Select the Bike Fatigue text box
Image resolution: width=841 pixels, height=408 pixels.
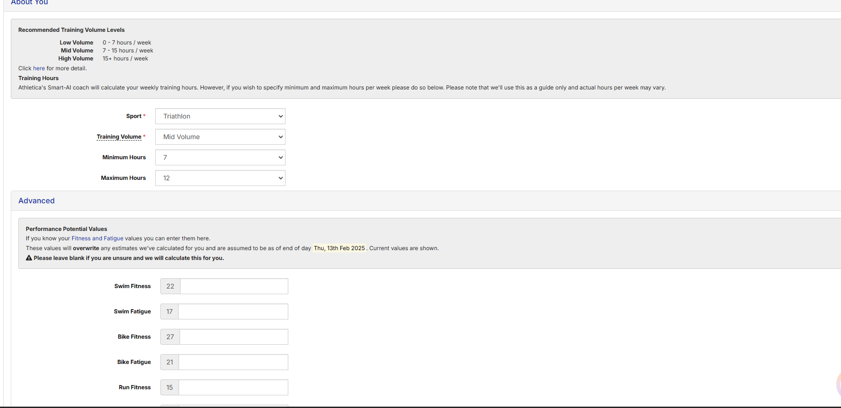click(233, 362)
